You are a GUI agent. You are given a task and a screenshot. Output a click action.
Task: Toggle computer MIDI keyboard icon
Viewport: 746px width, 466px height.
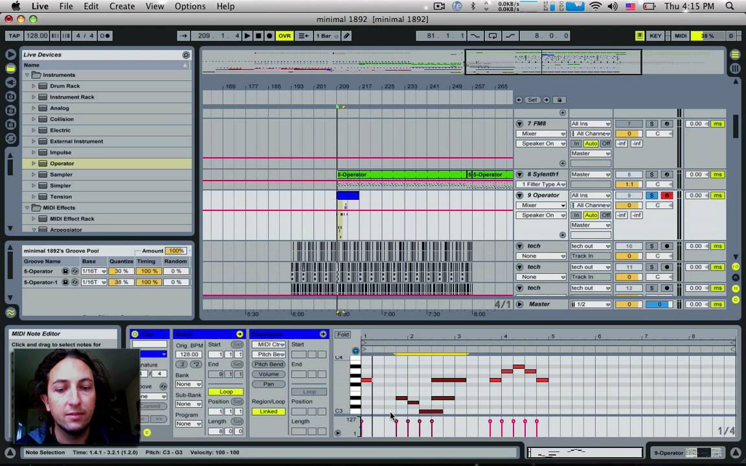point(640,36)
